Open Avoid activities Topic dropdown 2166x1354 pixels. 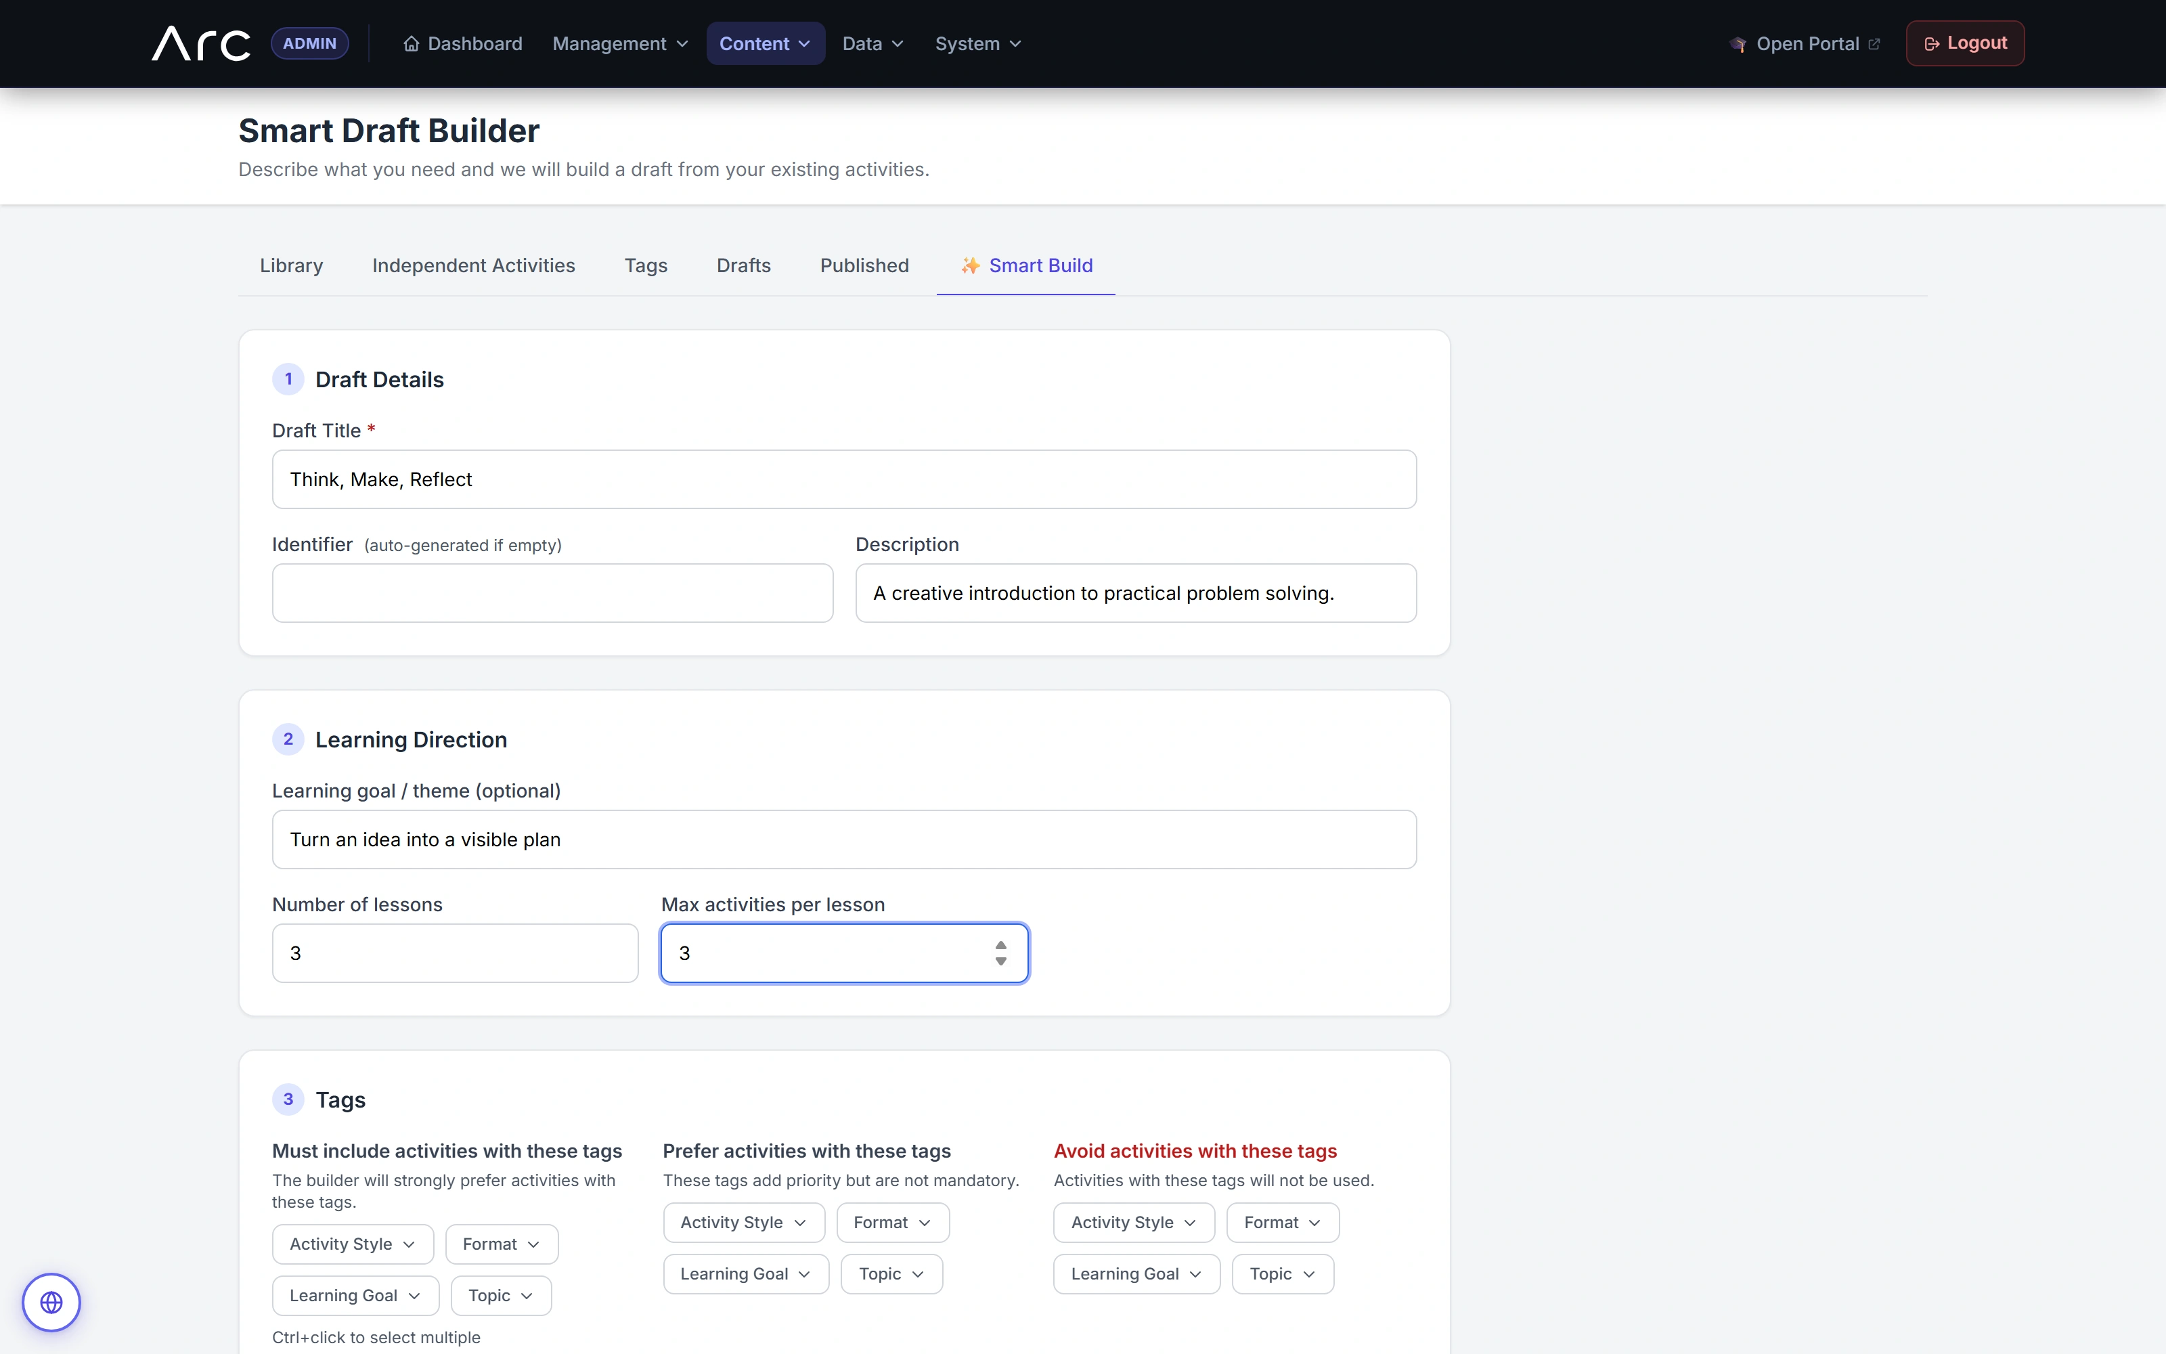coord(1282,1273)
